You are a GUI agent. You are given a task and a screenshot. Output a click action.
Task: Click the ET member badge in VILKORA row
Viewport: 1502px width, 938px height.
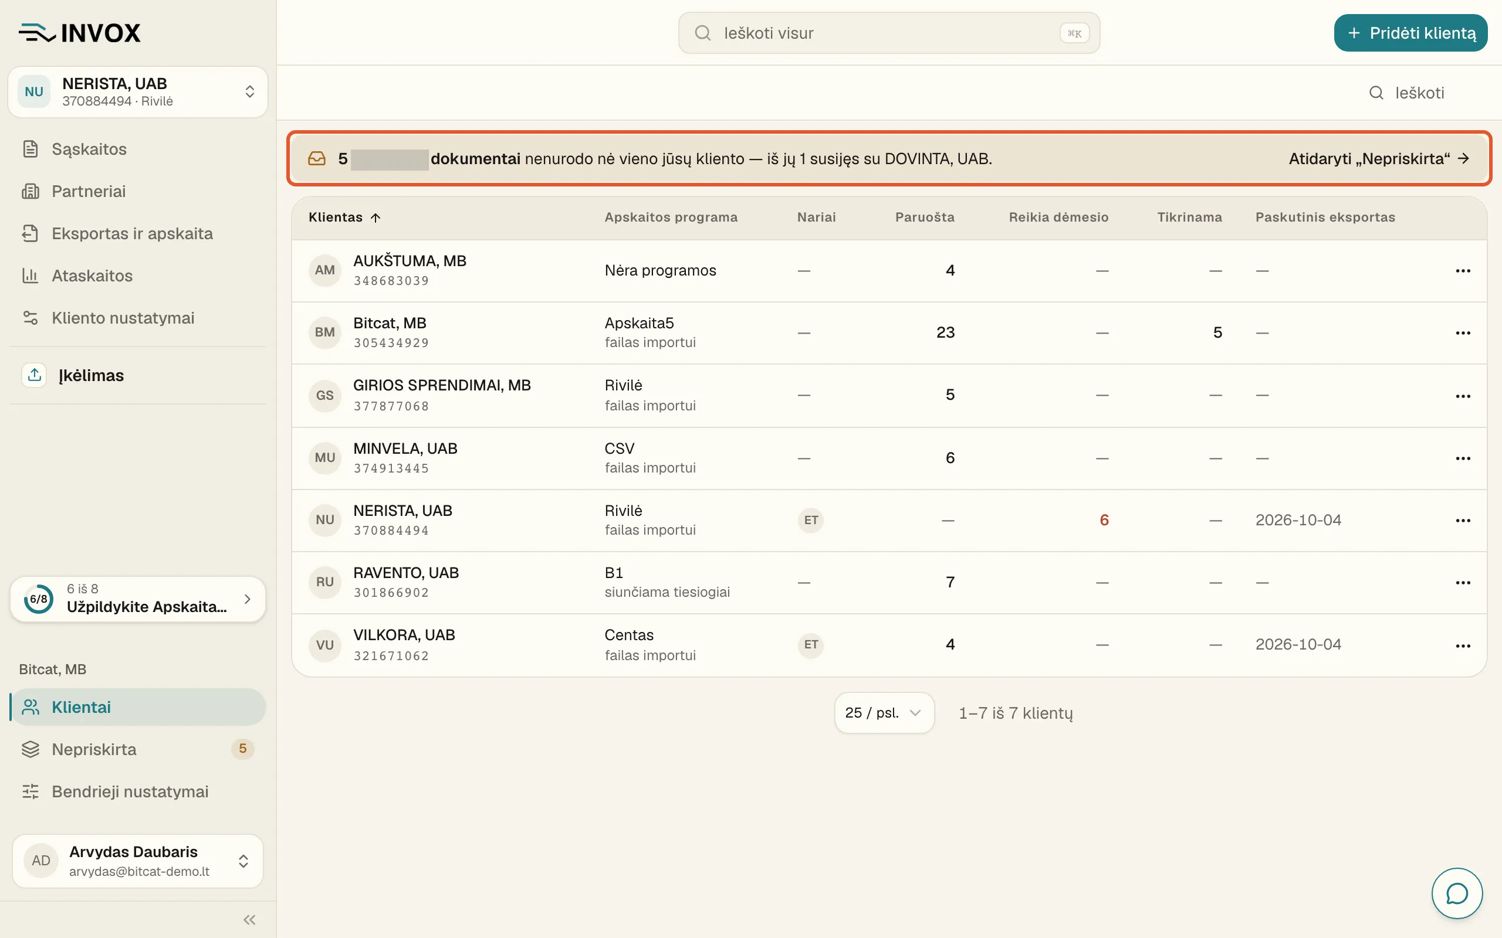pos(811,644)
